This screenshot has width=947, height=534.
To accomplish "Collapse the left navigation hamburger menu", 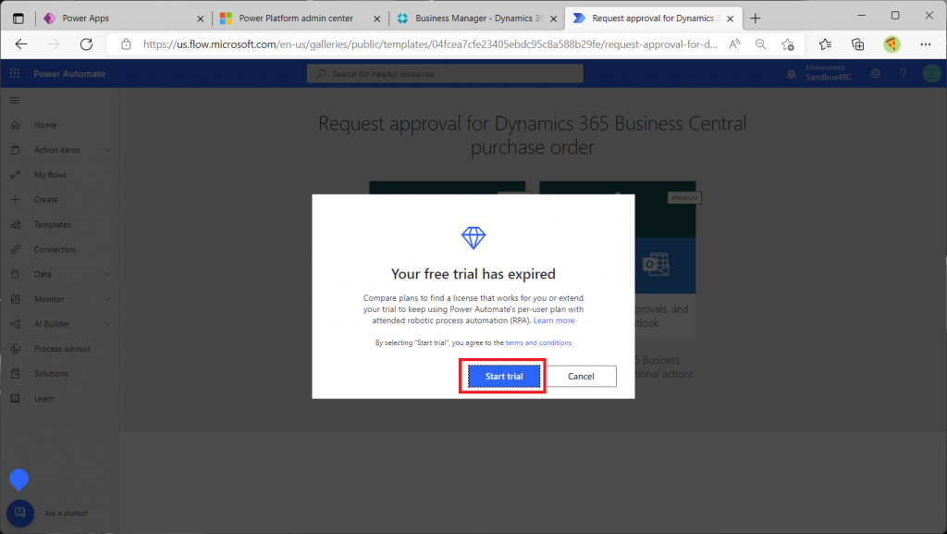I will pos(15,100).
